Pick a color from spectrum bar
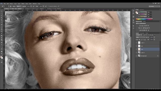Screen dimensions: 161x91 [x=144, y=19]
